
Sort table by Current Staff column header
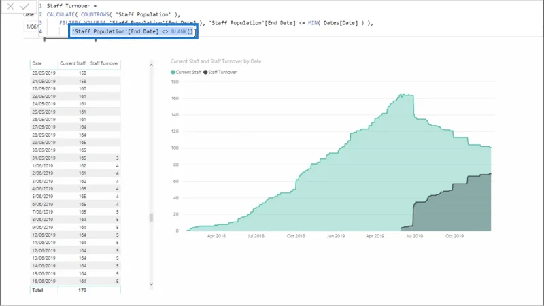pyautogui.click(x=73, y=63)
